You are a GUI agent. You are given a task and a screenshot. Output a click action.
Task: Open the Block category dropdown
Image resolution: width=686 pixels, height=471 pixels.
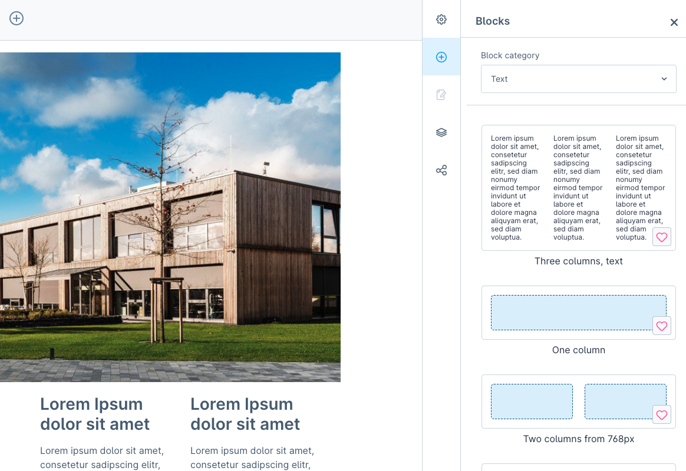[x=578, y=79]
